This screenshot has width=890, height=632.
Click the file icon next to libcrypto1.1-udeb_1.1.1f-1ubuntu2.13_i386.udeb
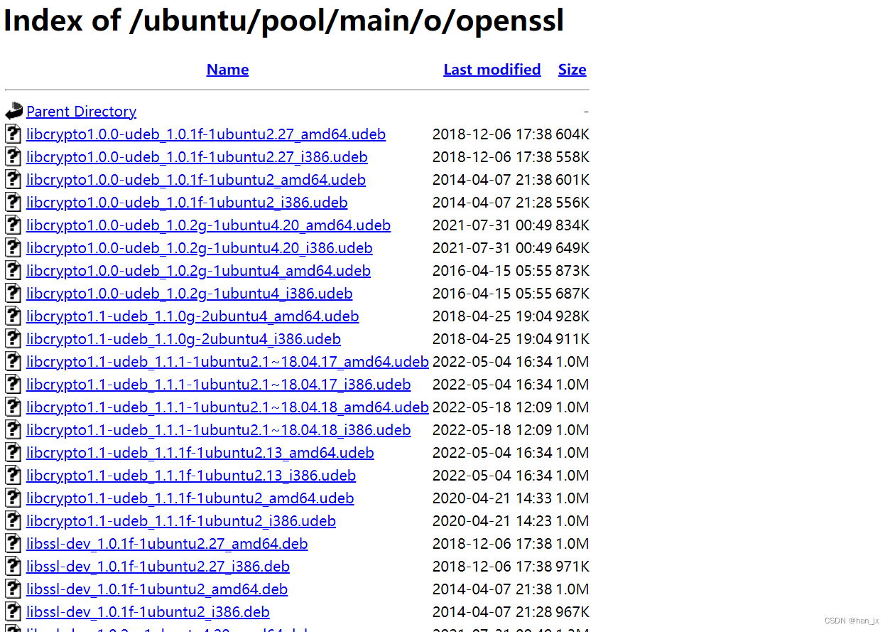13,475
